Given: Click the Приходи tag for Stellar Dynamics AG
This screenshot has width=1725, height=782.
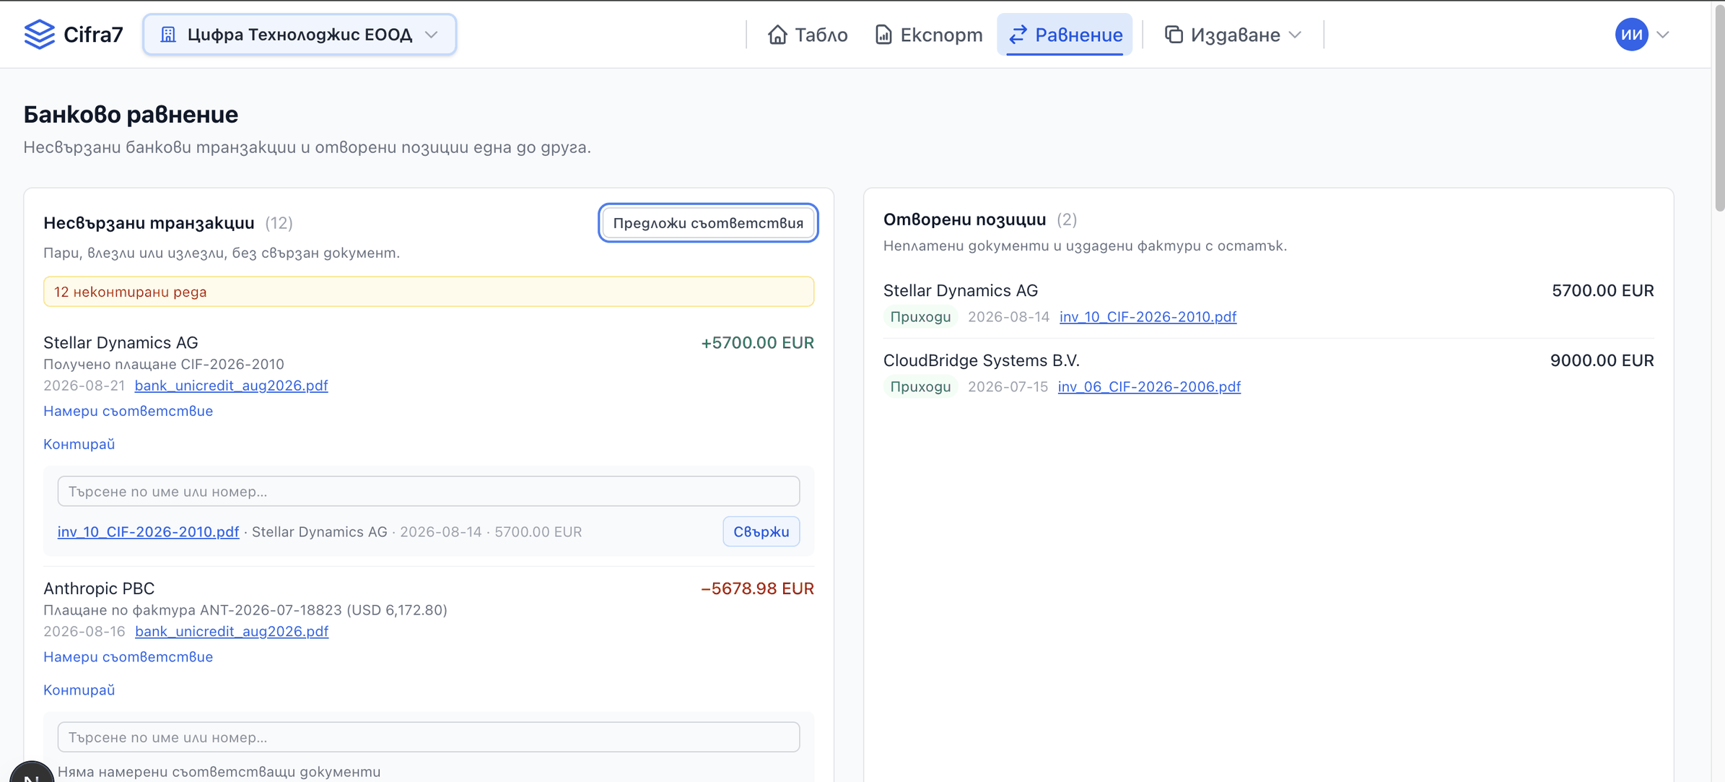Looking at the screenshot, I should click(920, 317).
